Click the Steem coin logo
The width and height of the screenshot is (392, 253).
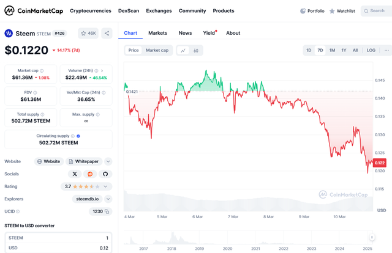pos(9,33)
